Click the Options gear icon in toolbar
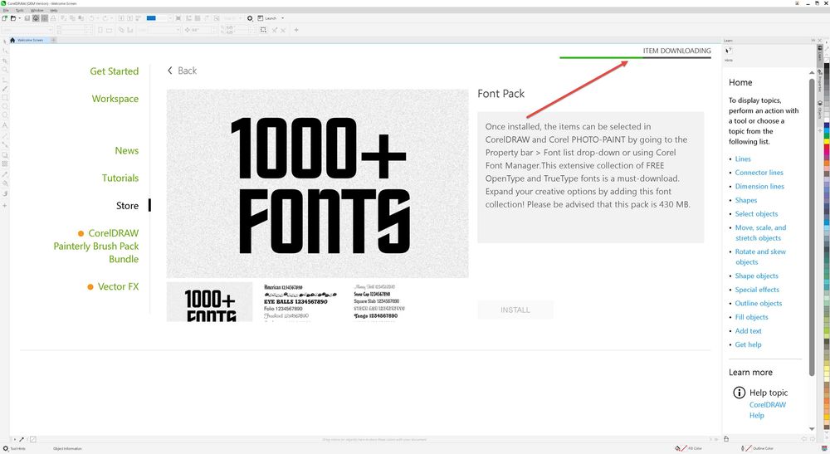This screenshot has height=454, width=830. click(250, 18)
